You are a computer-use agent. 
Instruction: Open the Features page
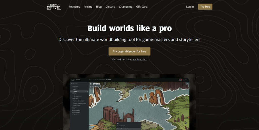(x=74, y=7)
